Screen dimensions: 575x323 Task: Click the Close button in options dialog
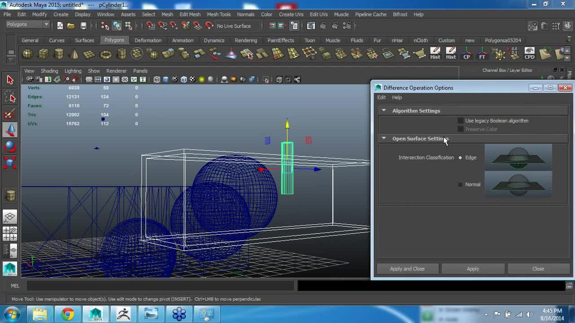(x=538, y=269)
